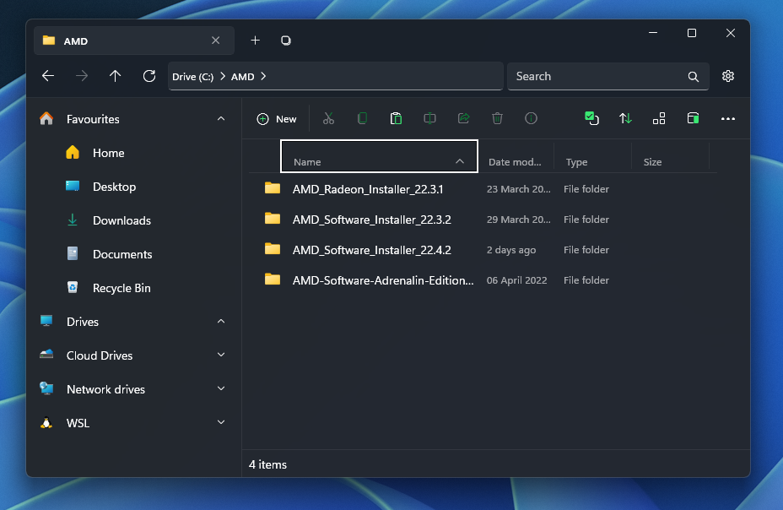
Task: Click the window overlay icon beside new tab
Action: (x=286, y=41)
